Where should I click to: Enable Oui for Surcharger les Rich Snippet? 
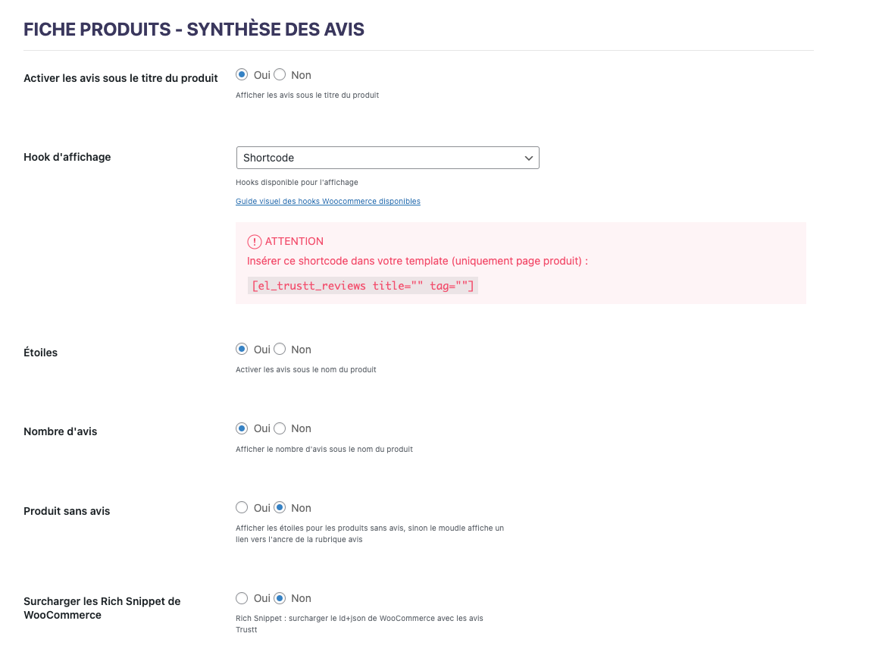(x=242, y=598)
